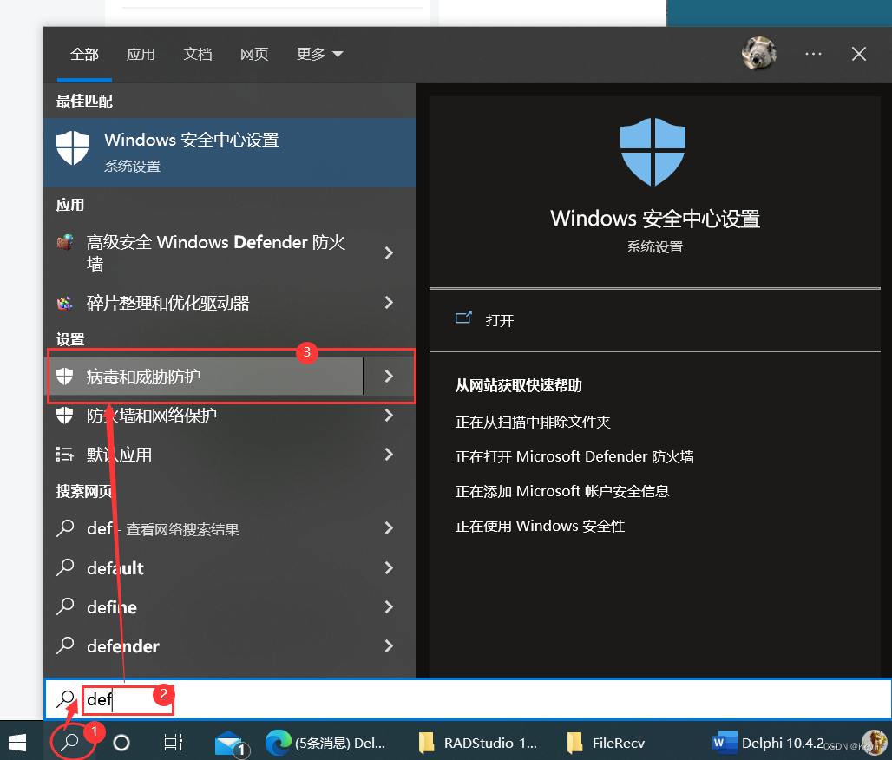Open the 更多 dropdown filter
Viewport: 892px width, 760px height.
click(x=319, y=54)
